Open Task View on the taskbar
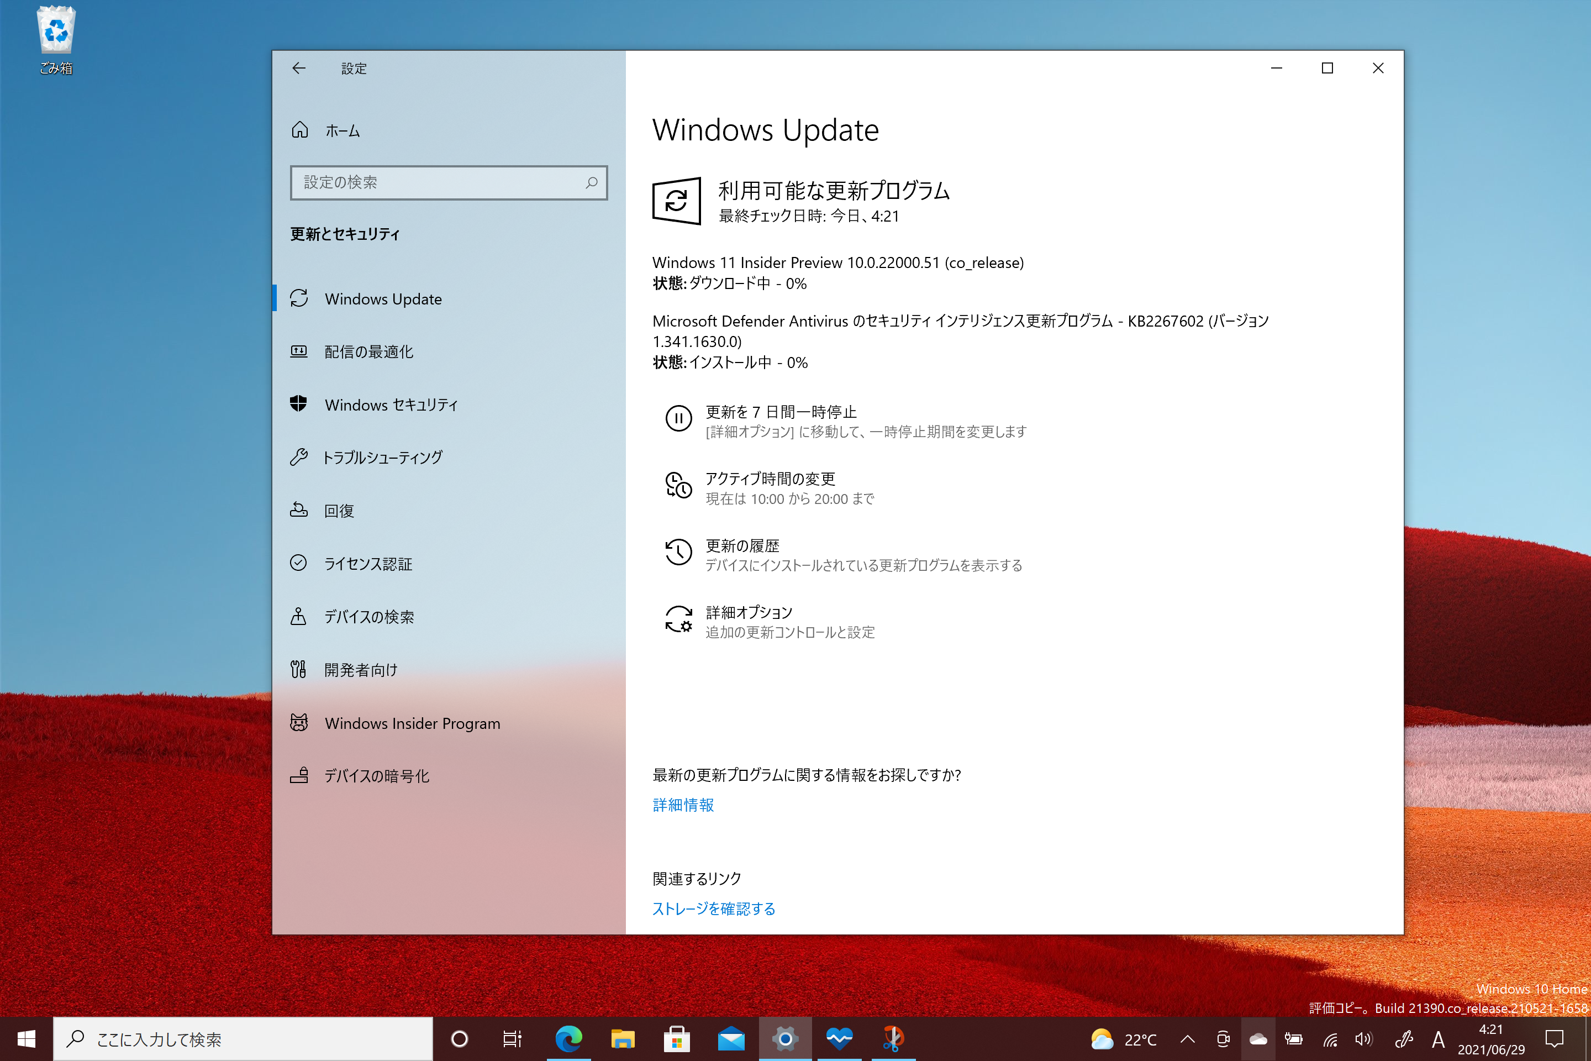Viewport: 1591px width, 1061px height. 512,1039
